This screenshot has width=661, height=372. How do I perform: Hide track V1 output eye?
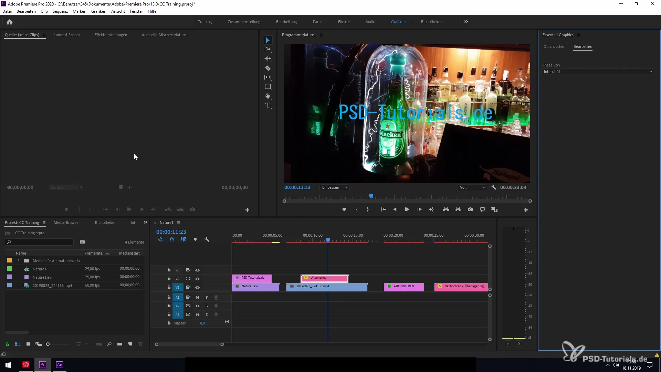pos(198,287)
